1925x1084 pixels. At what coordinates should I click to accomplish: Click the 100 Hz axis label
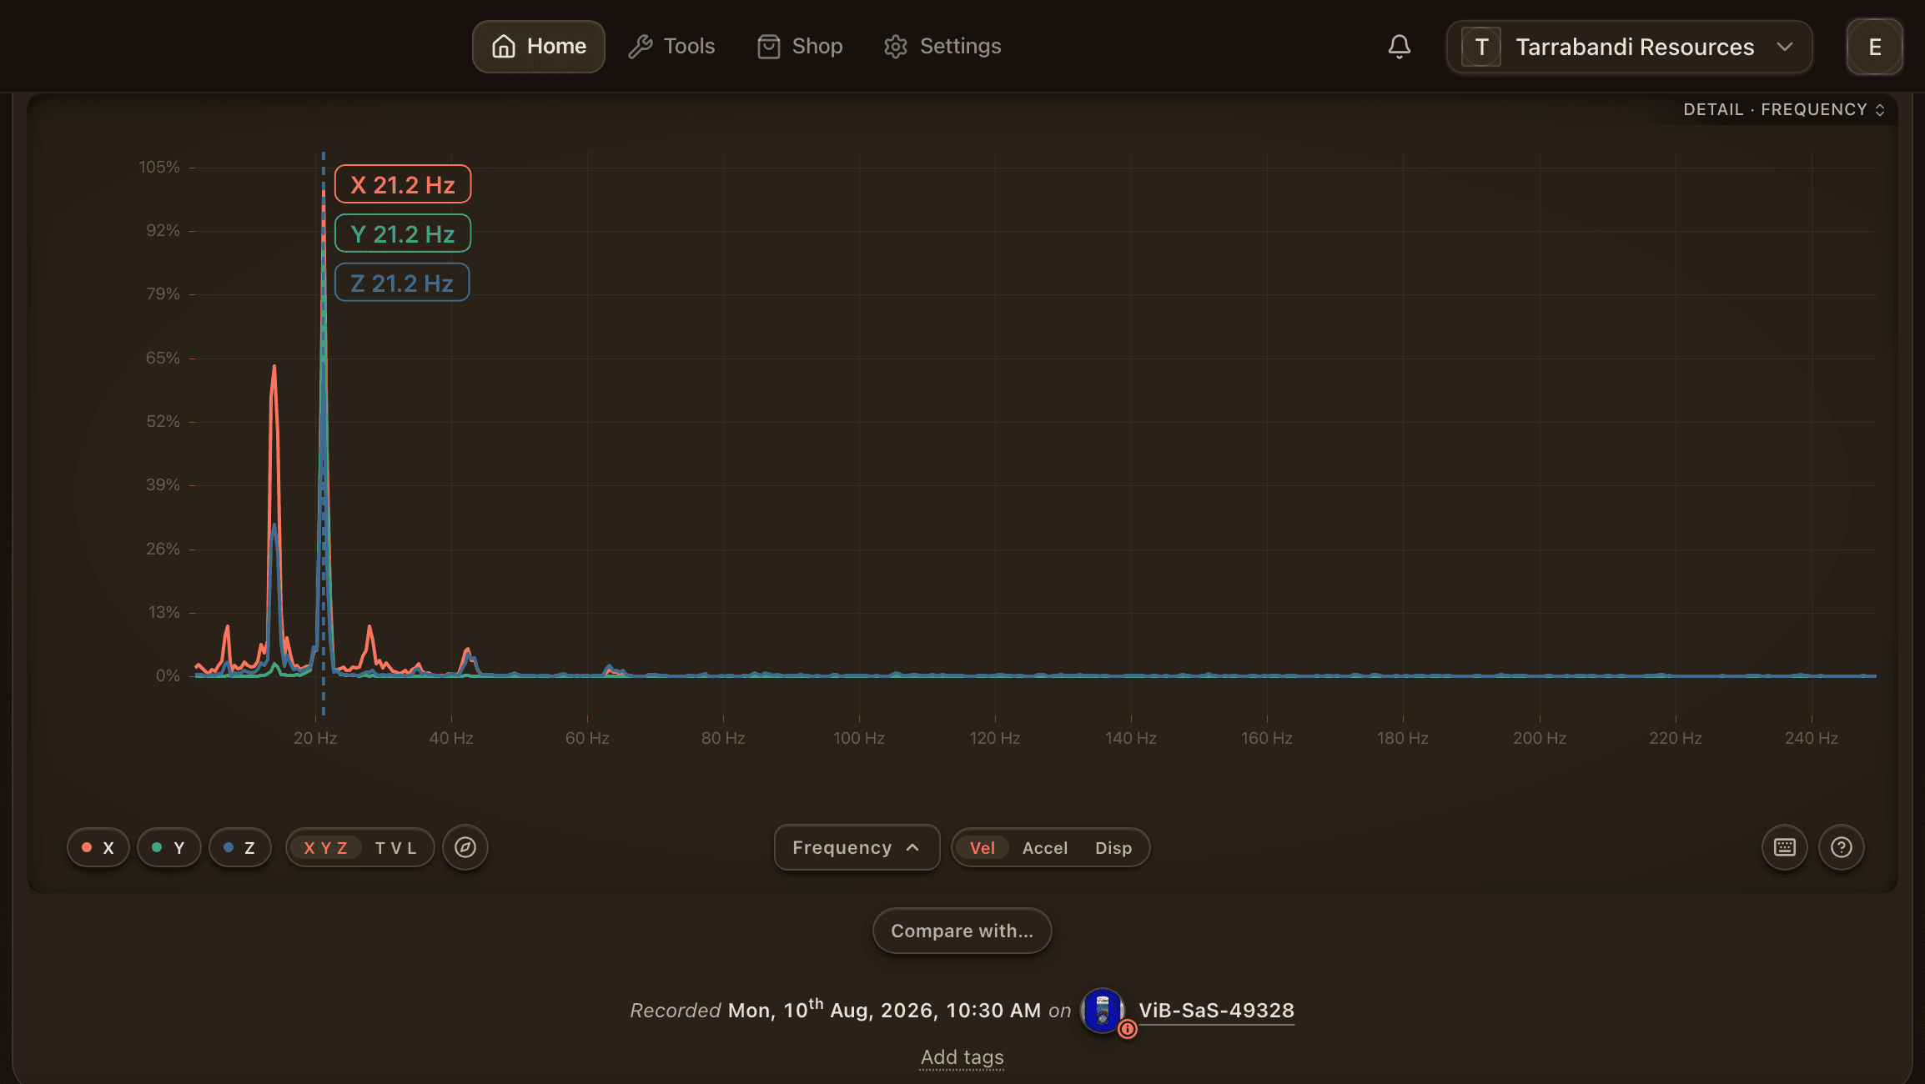point(858,738)
